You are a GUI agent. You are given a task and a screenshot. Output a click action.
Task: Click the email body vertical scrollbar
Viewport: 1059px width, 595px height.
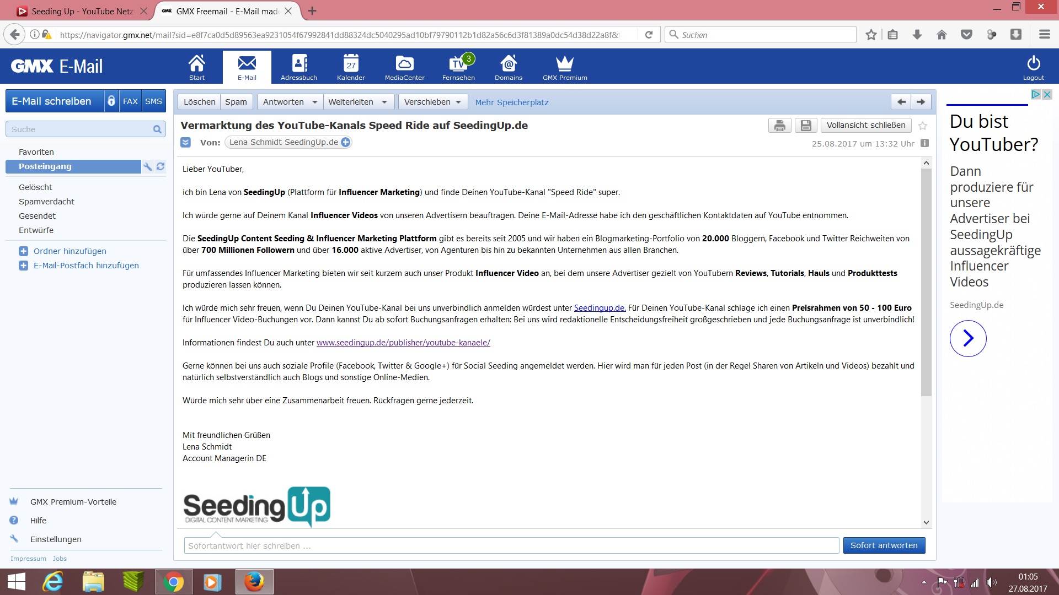click(926, 281)
